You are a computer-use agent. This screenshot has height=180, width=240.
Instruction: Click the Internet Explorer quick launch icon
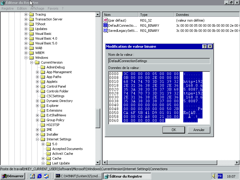click(x=39, y=176)
